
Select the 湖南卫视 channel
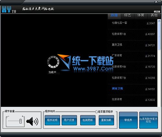pyautogui.click(x=117, y=89)
